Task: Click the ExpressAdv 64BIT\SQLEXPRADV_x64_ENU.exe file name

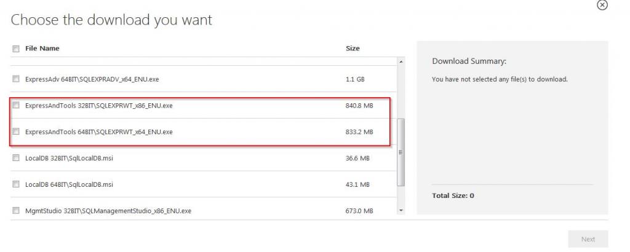Action: 92,79
